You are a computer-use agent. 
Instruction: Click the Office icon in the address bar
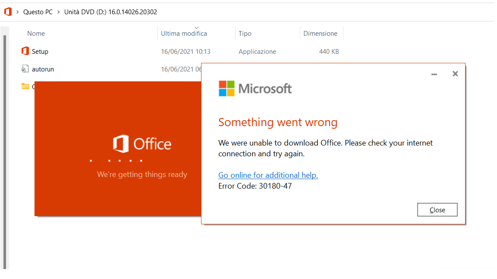tap(8, 12)
